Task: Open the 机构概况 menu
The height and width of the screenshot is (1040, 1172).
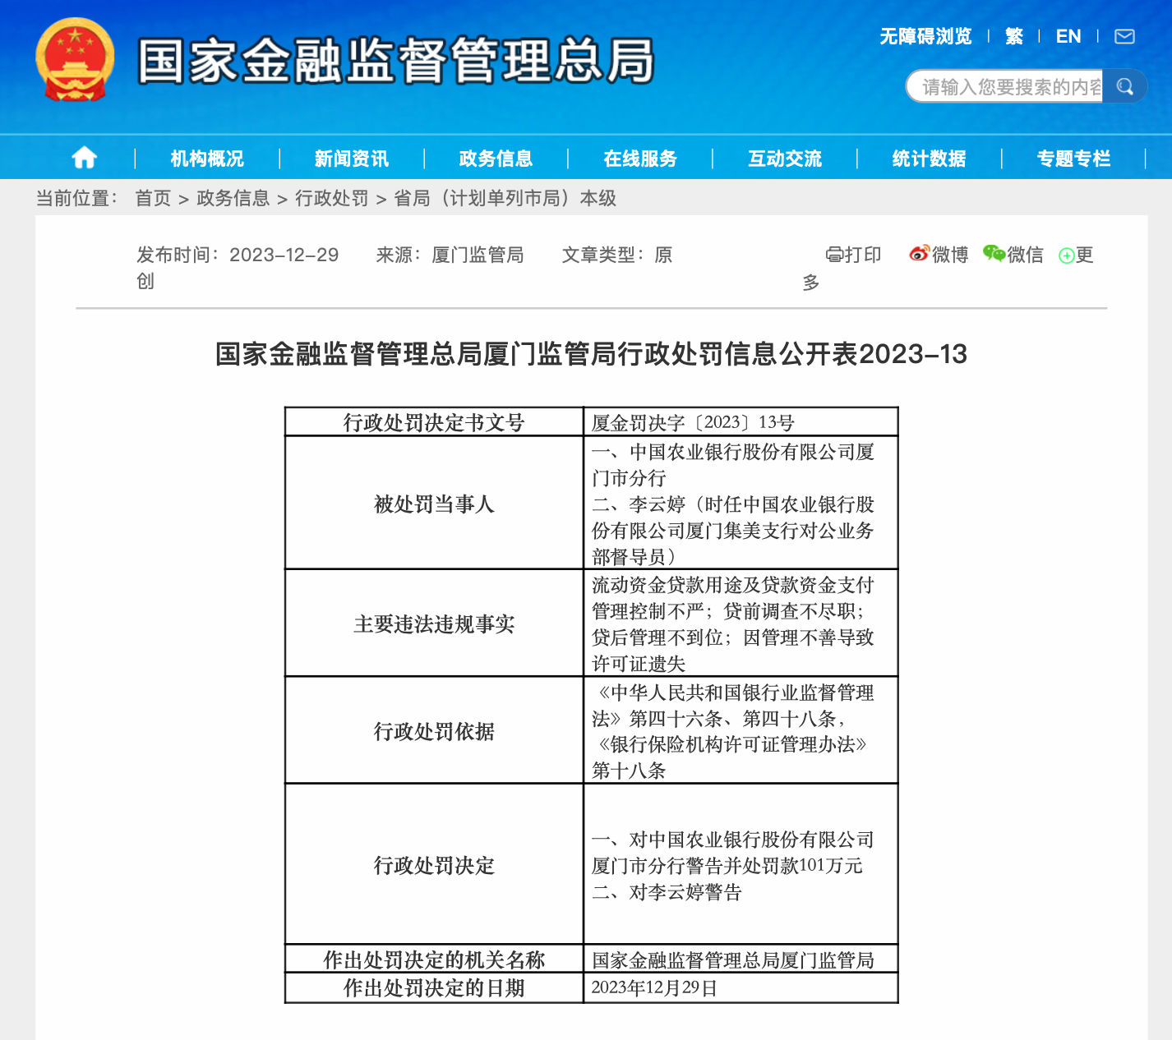Action: click(207, 159)
